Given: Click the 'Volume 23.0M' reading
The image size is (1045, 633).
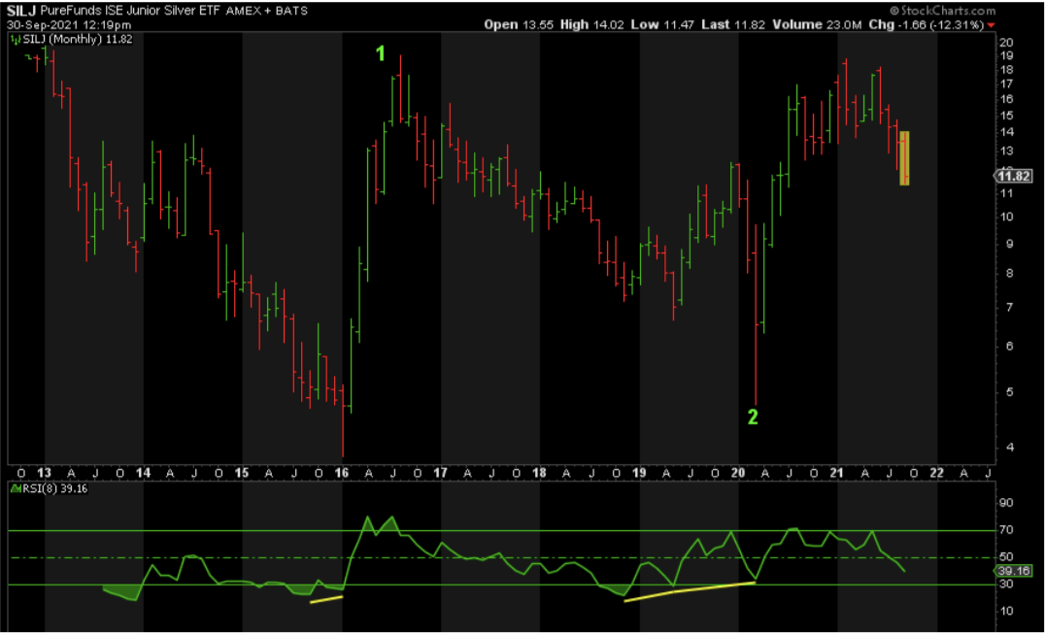Looking at the screenshot, I should pyautogui.click(x=816, y=25).
